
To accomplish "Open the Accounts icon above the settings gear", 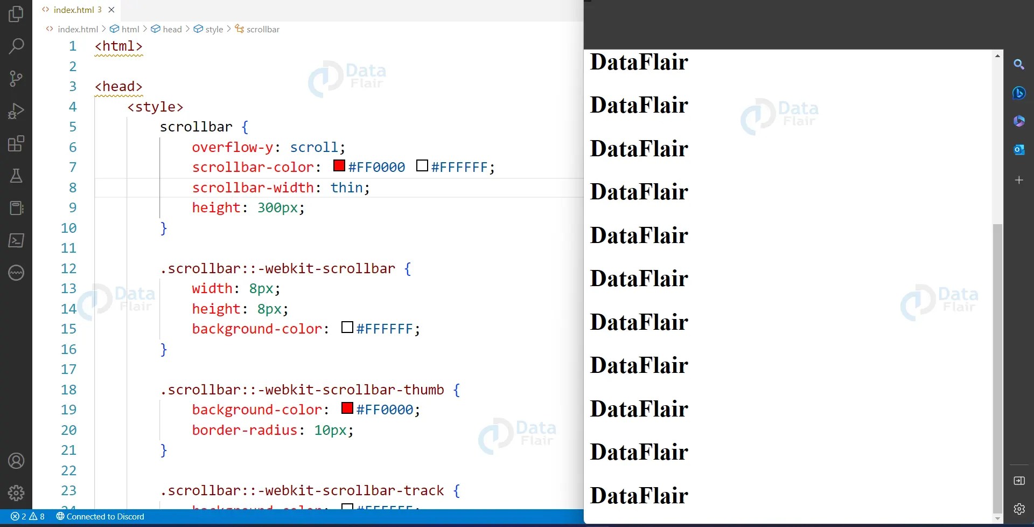I will coord(16,461).
